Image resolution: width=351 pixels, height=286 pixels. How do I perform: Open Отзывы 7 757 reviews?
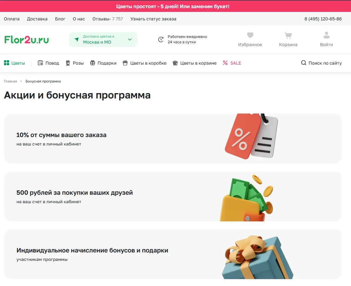(108, 19)
